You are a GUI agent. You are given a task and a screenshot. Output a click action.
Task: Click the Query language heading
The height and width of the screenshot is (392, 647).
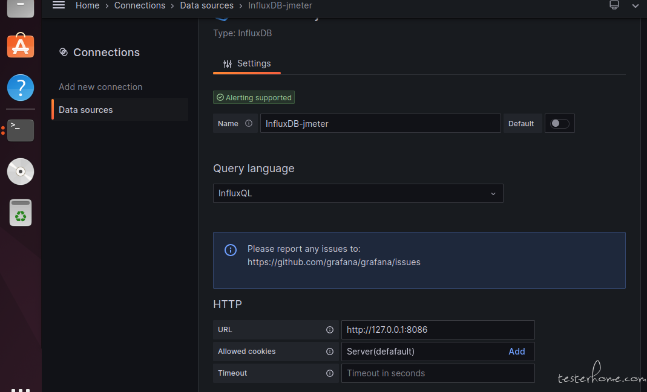point(254,169)
